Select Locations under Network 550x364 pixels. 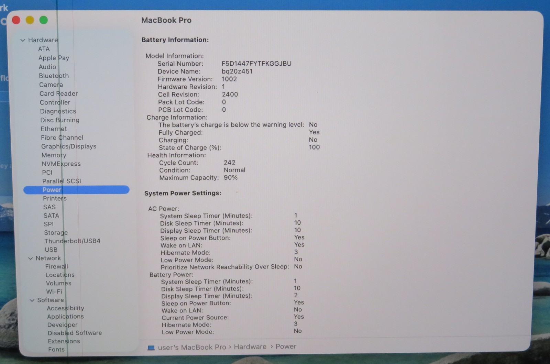point(60,275)
